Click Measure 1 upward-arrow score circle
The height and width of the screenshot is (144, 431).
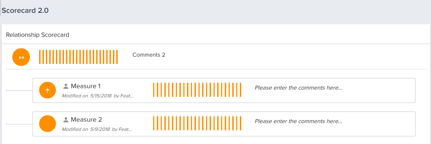point(48,90)
